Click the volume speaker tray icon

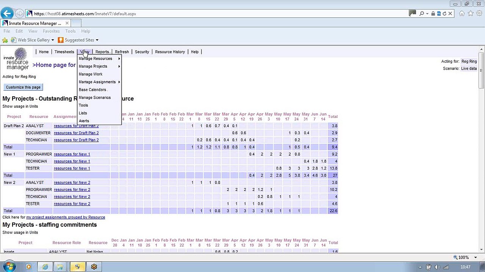pos(437,267)
